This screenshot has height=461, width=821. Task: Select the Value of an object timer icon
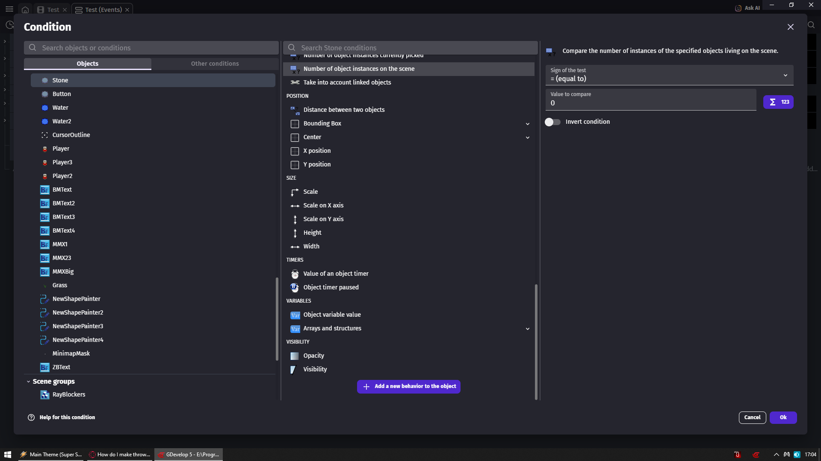tap(295, 274)
